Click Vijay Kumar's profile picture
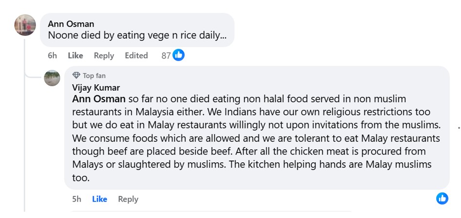Screen dimensions: 461x218 point(52,78)
